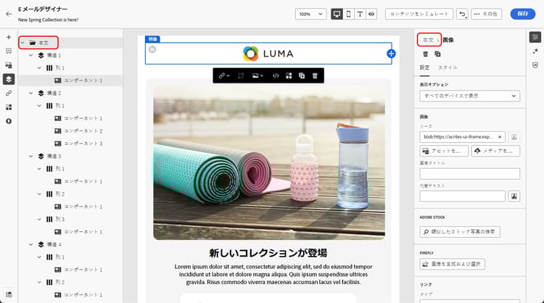
Task: Open the alerts icon in left rail
Action: coord(9,121)
